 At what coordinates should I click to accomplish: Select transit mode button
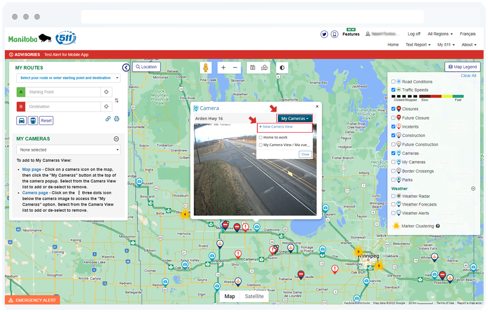tap(33, 121)
